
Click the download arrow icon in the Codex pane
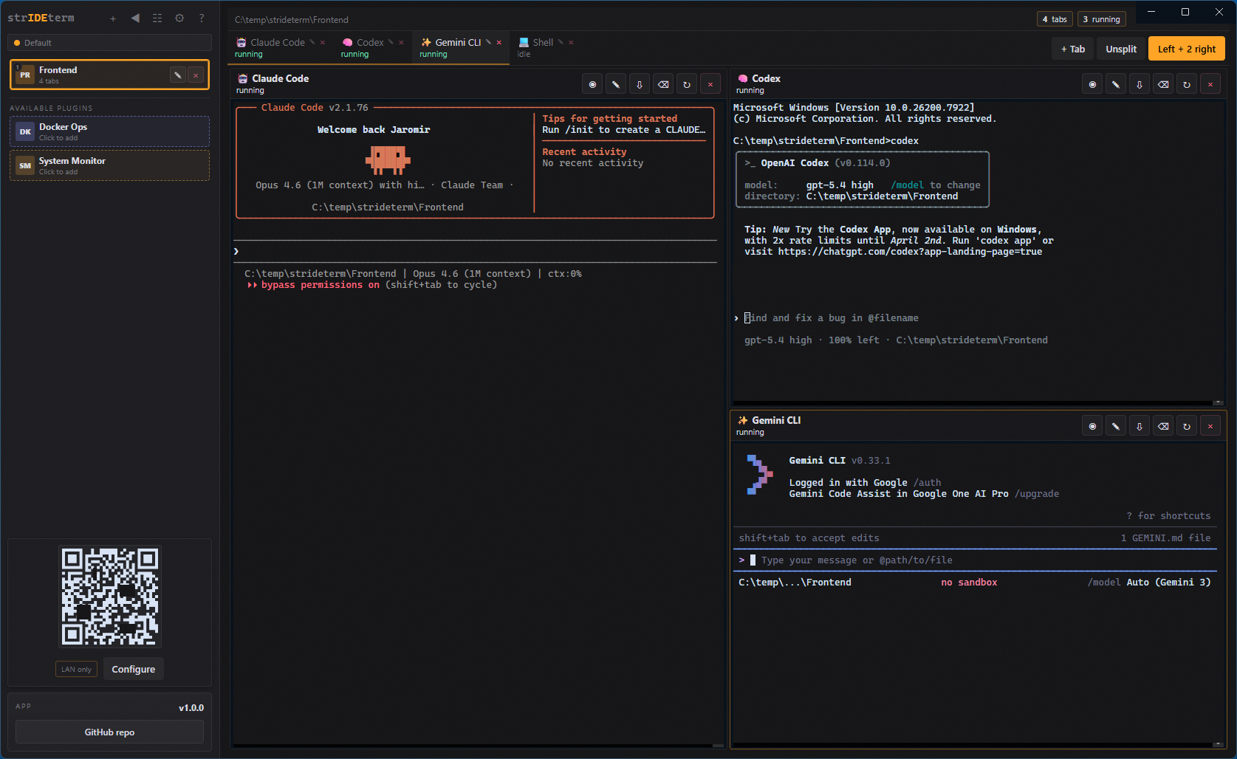coord(1140,85)
